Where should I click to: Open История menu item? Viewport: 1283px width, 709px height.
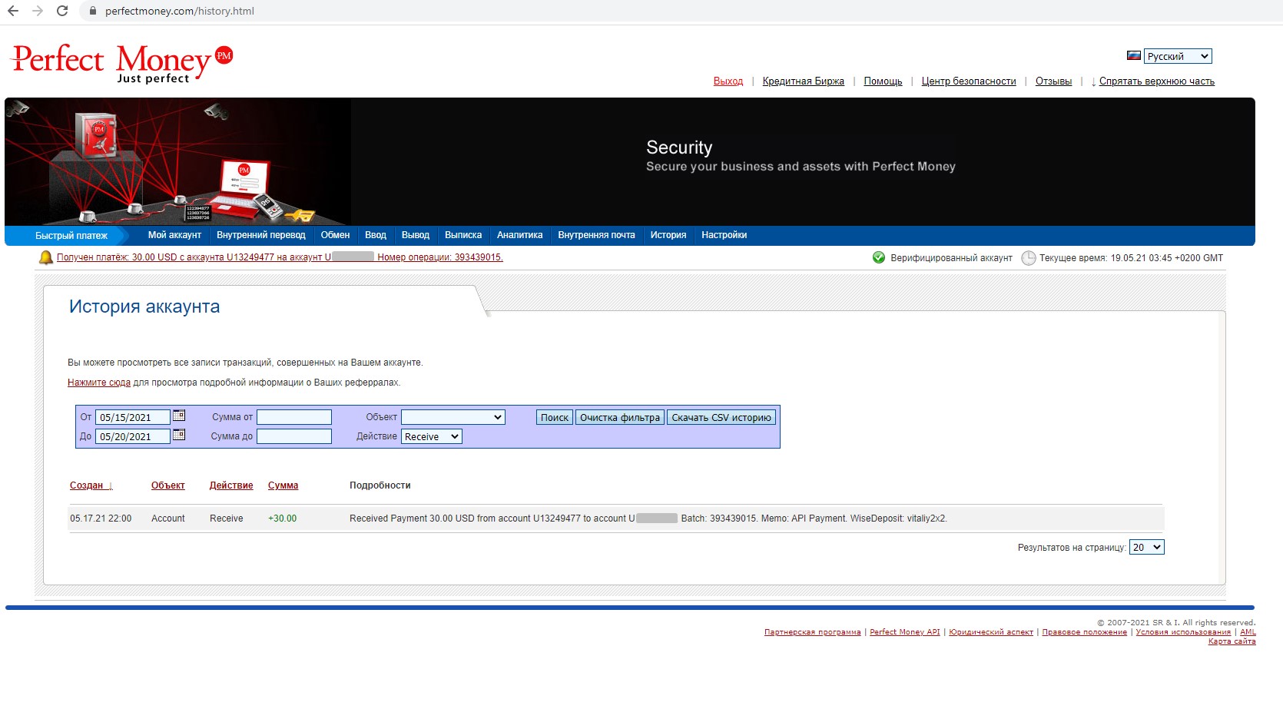(x=668, y=235)
